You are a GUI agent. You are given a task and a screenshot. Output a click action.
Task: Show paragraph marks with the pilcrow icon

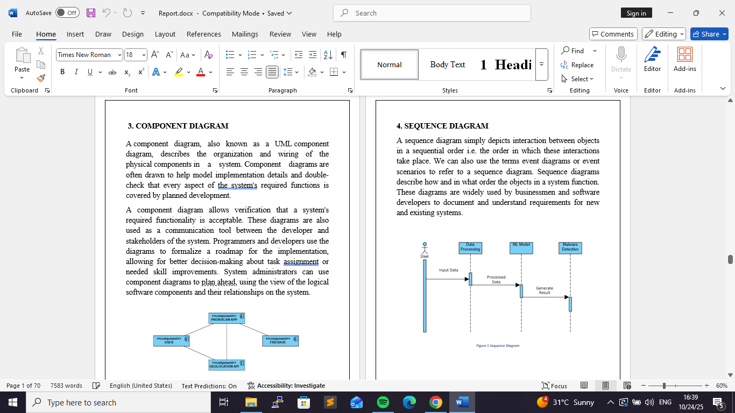[343, 55]
